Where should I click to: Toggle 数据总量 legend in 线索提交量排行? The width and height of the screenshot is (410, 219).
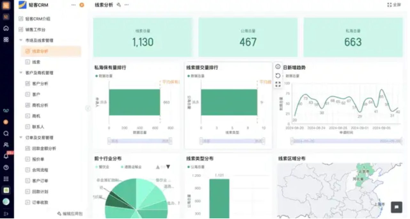[x=196, y=76]
